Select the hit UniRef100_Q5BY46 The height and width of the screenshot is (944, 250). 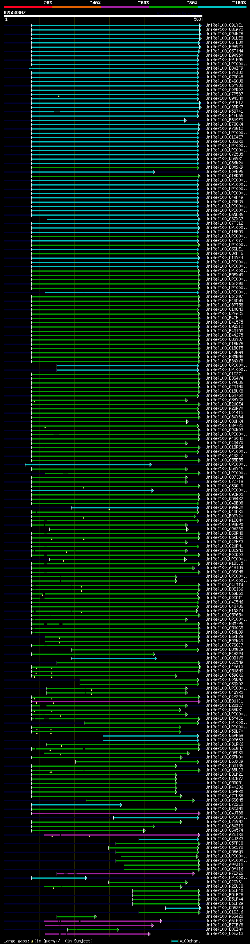point(224,469)
